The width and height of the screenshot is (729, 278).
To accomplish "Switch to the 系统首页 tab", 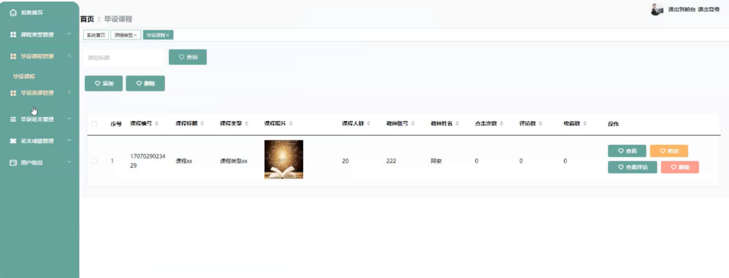I will [96, 35].
